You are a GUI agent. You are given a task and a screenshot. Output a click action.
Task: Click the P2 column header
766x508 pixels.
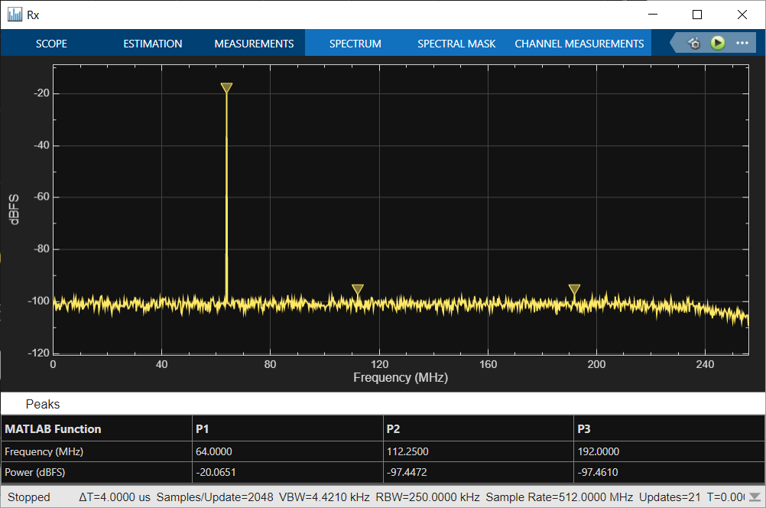[x=394, y=428]
